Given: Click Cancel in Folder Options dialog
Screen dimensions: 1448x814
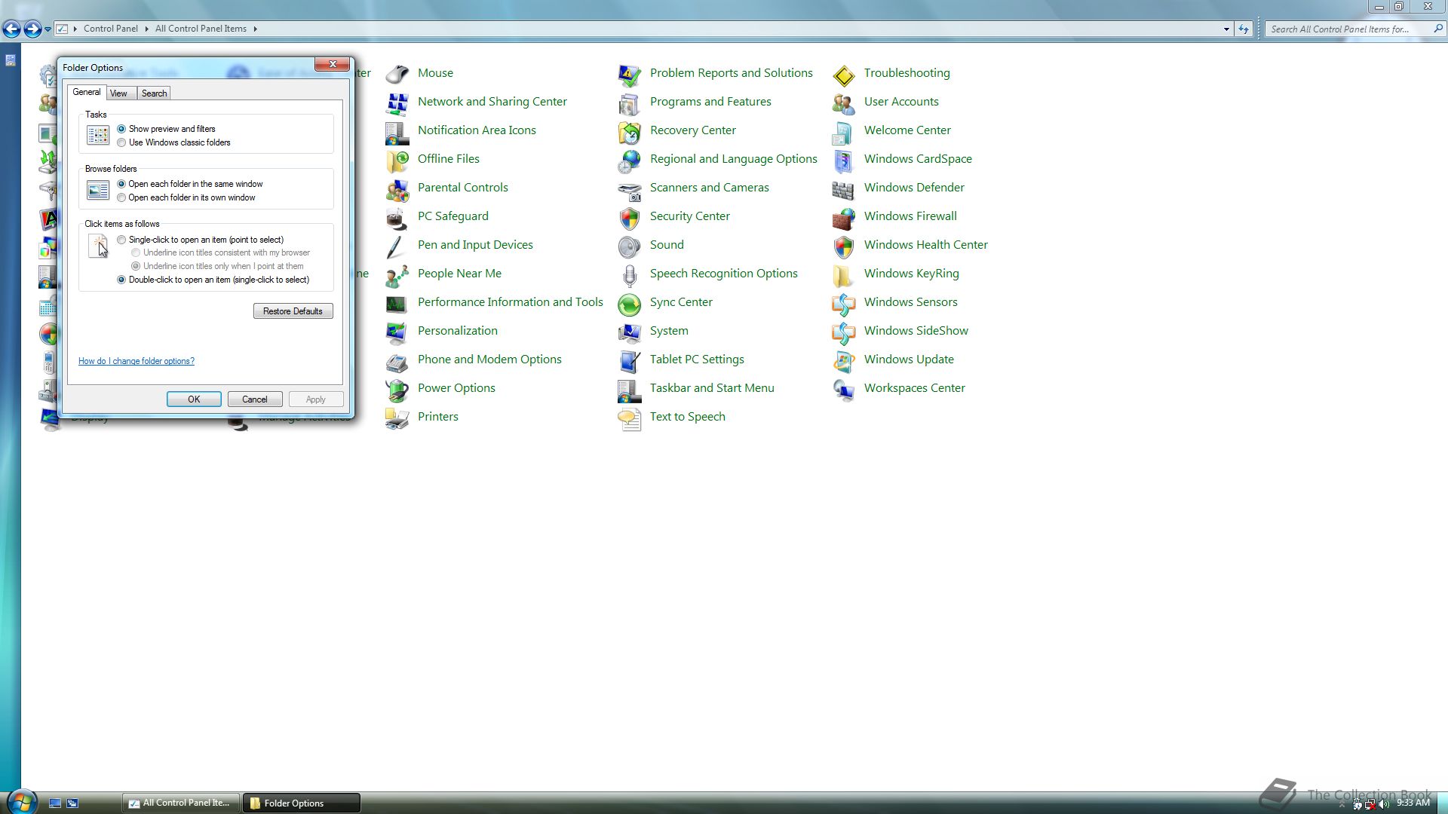Looking at the screenshot, I should pos(255,399).
